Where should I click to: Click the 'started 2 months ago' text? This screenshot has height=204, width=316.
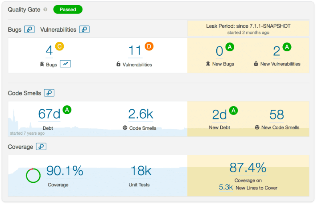click(248, 32)
